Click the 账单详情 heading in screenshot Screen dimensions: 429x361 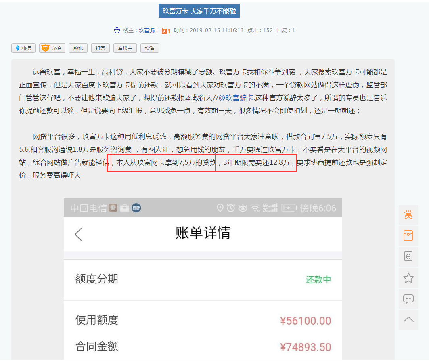(203, 233)
